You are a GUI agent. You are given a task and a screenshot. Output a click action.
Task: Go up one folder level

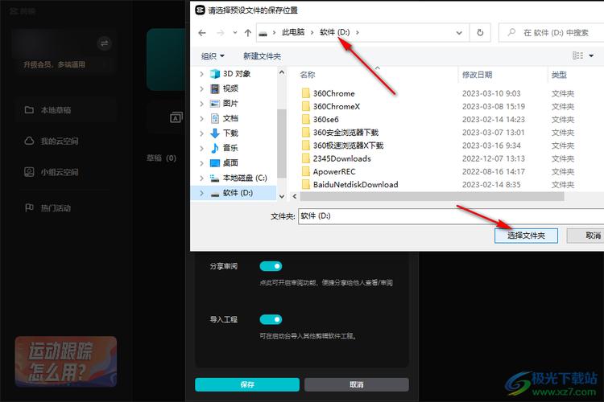(248, 33)
